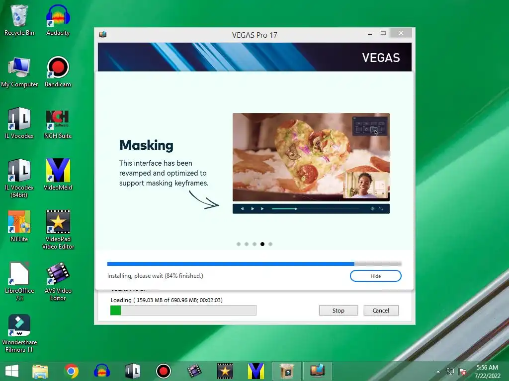The image size is (509, 381).
Task: Open LibreOffice 7.3 desktop shortcut
Action: (x=19, y=281)
